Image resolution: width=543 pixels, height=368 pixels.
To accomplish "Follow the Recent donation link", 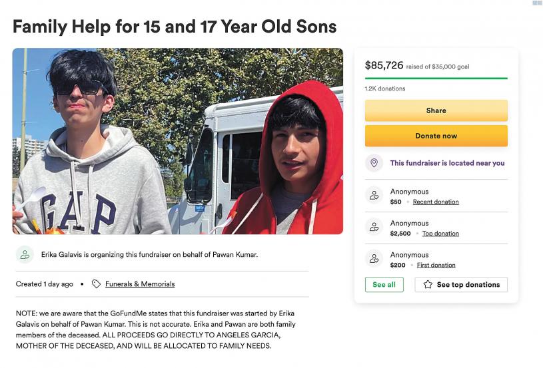I will point(436,202).
